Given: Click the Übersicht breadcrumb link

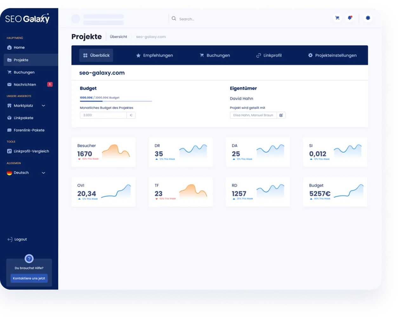Looking at the screenshot, I should [118, 37].
